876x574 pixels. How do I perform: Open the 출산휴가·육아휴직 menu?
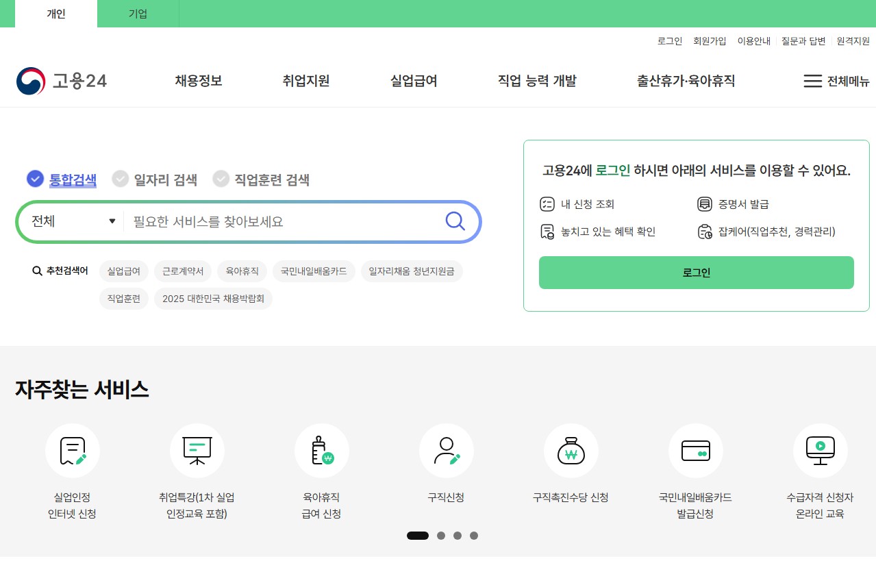click(x=686, y=81)
